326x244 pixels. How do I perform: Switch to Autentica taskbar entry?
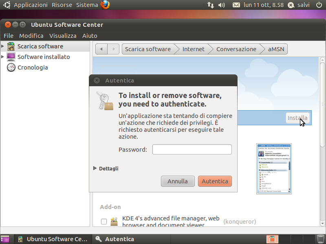(x=131, y=239)
